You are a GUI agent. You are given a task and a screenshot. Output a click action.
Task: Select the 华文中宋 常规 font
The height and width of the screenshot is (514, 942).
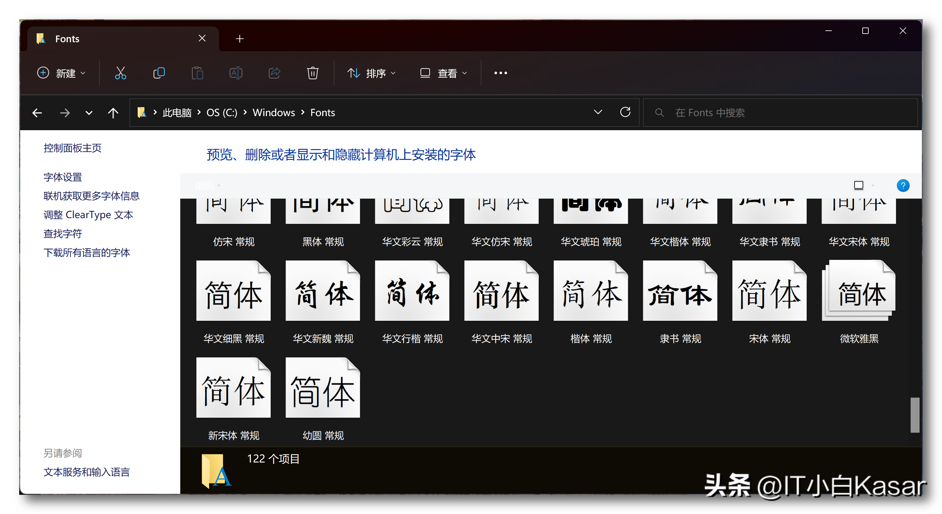pos(501,303)
